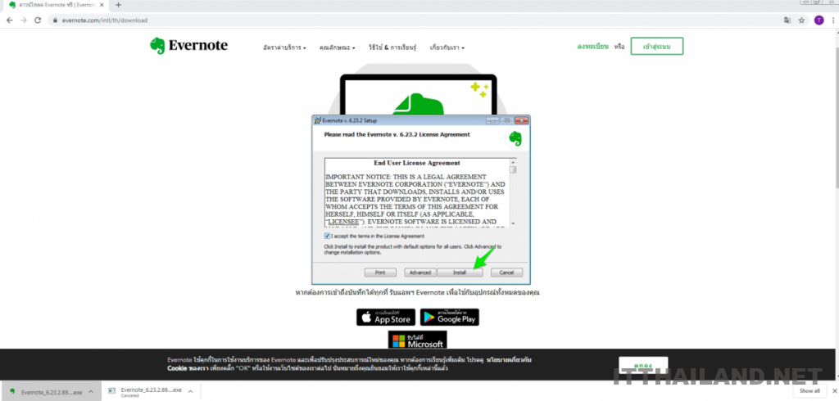Screen dimensions: 839x401
Task: Click the Evernote tab favicon
Action: click(11, 5)
